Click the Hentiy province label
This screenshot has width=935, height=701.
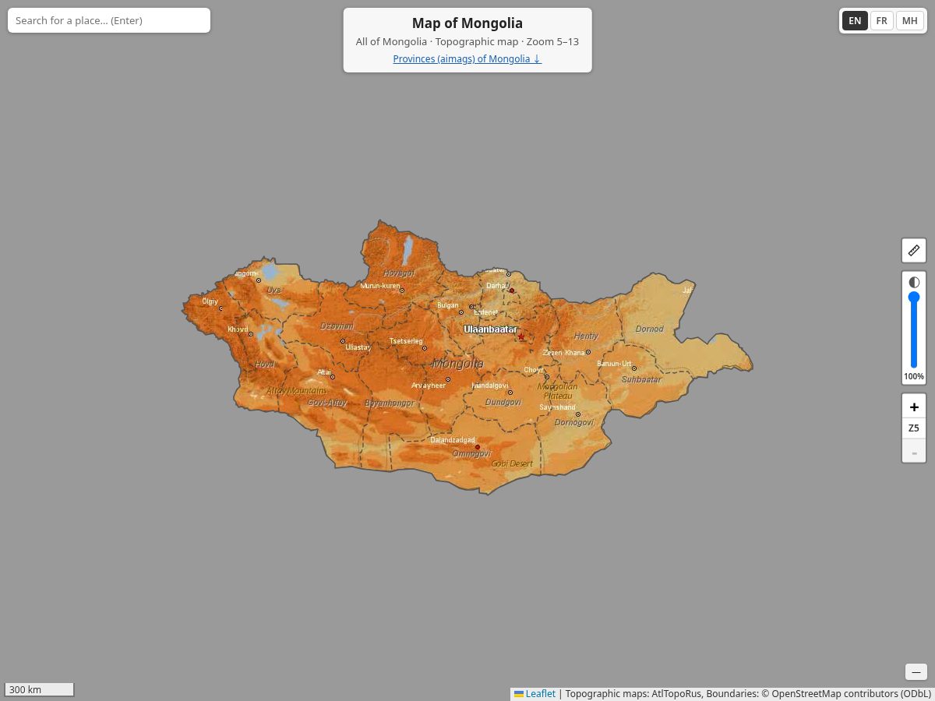586,336
